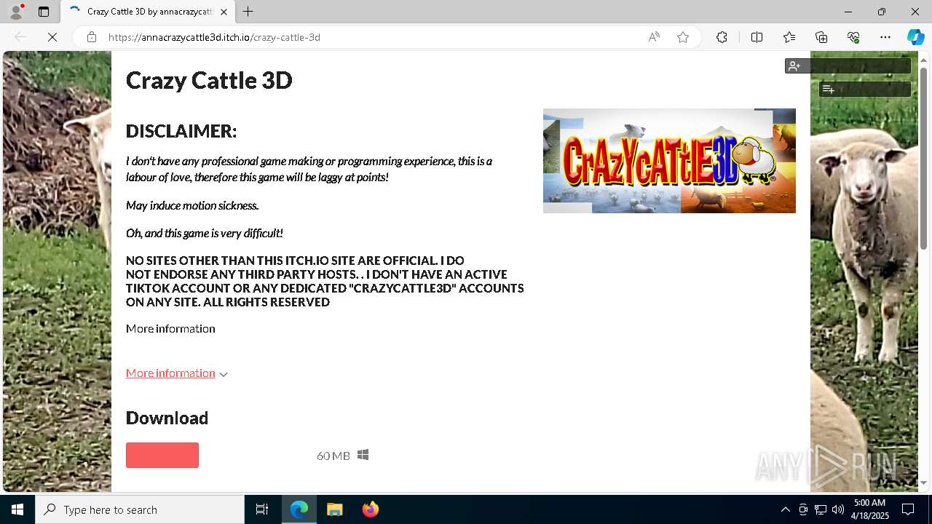Click the page vertical scrollbar thumb
Screen dimensions: 932x524
pos(923,158)
